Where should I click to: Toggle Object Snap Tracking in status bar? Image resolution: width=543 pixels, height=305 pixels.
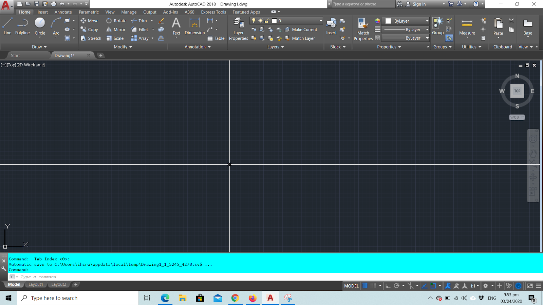[x=425, y=286]
